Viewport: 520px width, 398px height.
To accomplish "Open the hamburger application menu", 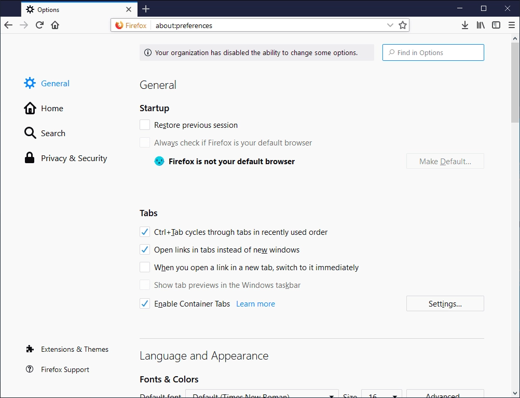I will [512, 25].
